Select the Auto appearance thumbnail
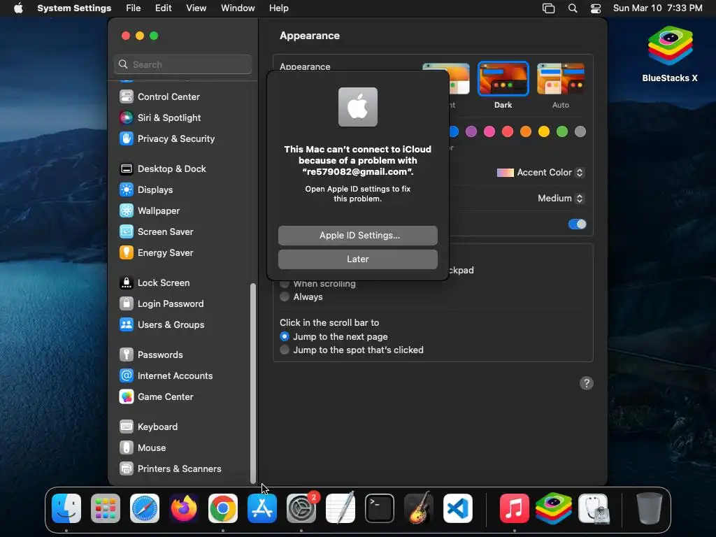 (x=561, y=78)
